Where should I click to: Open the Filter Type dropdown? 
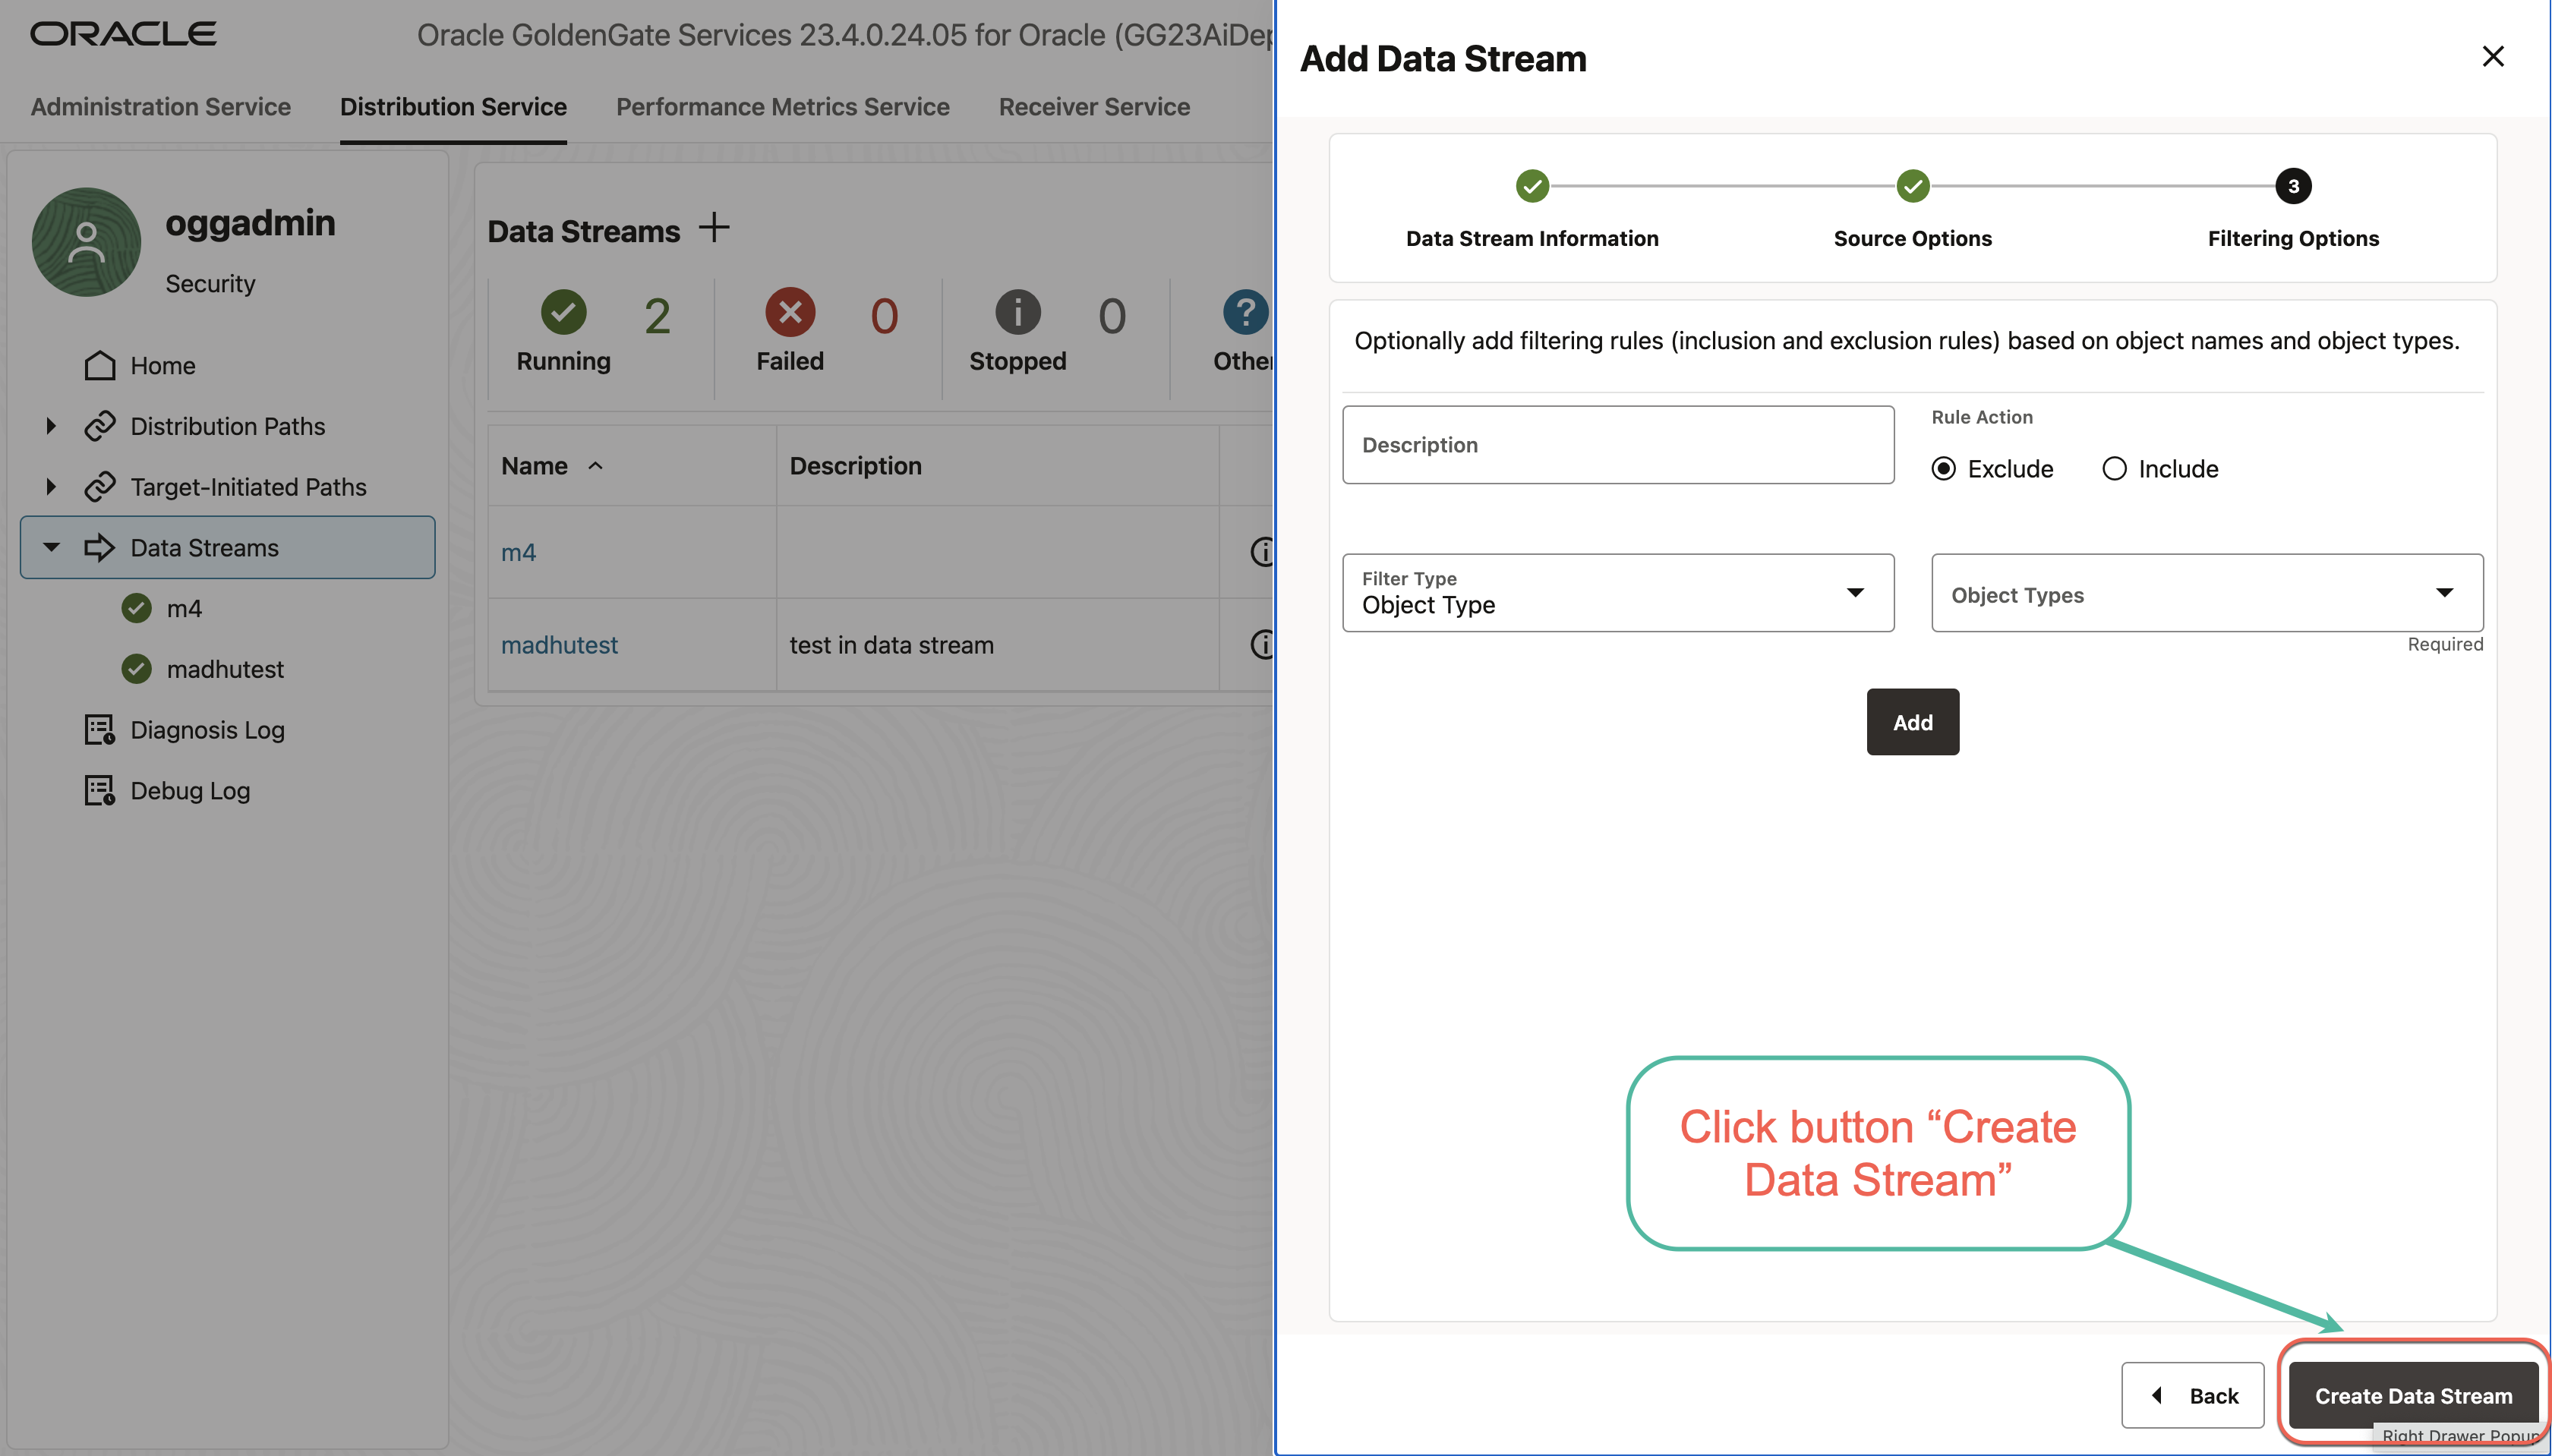1855,592
